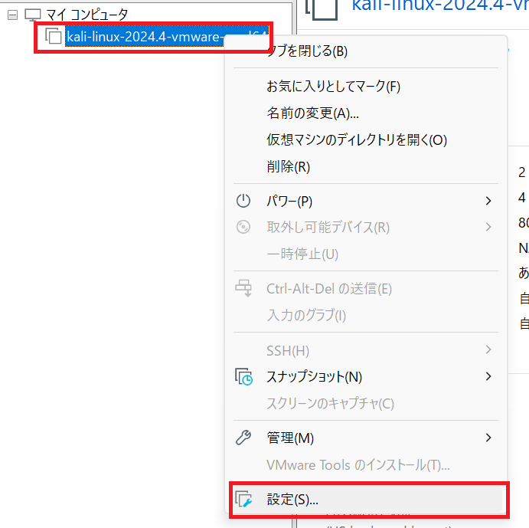Expand the 管理(M) submenu arrow
The height and width of the screenshot is (528, 529).
click(x=488, y=438)
